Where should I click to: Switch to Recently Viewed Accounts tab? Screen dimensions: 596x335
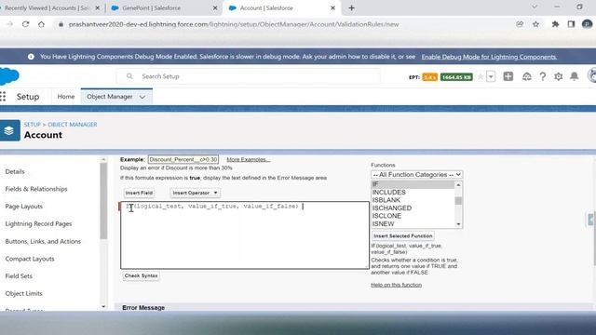point(47,8)
